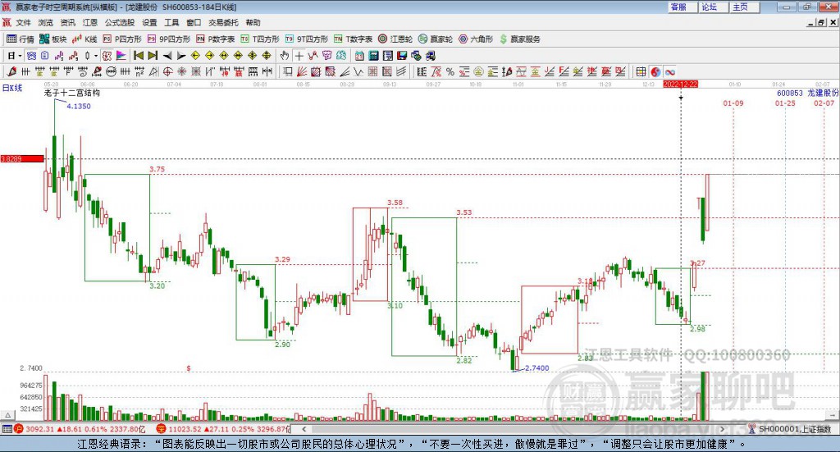Activate the crosshair cursor tool

[x=299, y=56]
